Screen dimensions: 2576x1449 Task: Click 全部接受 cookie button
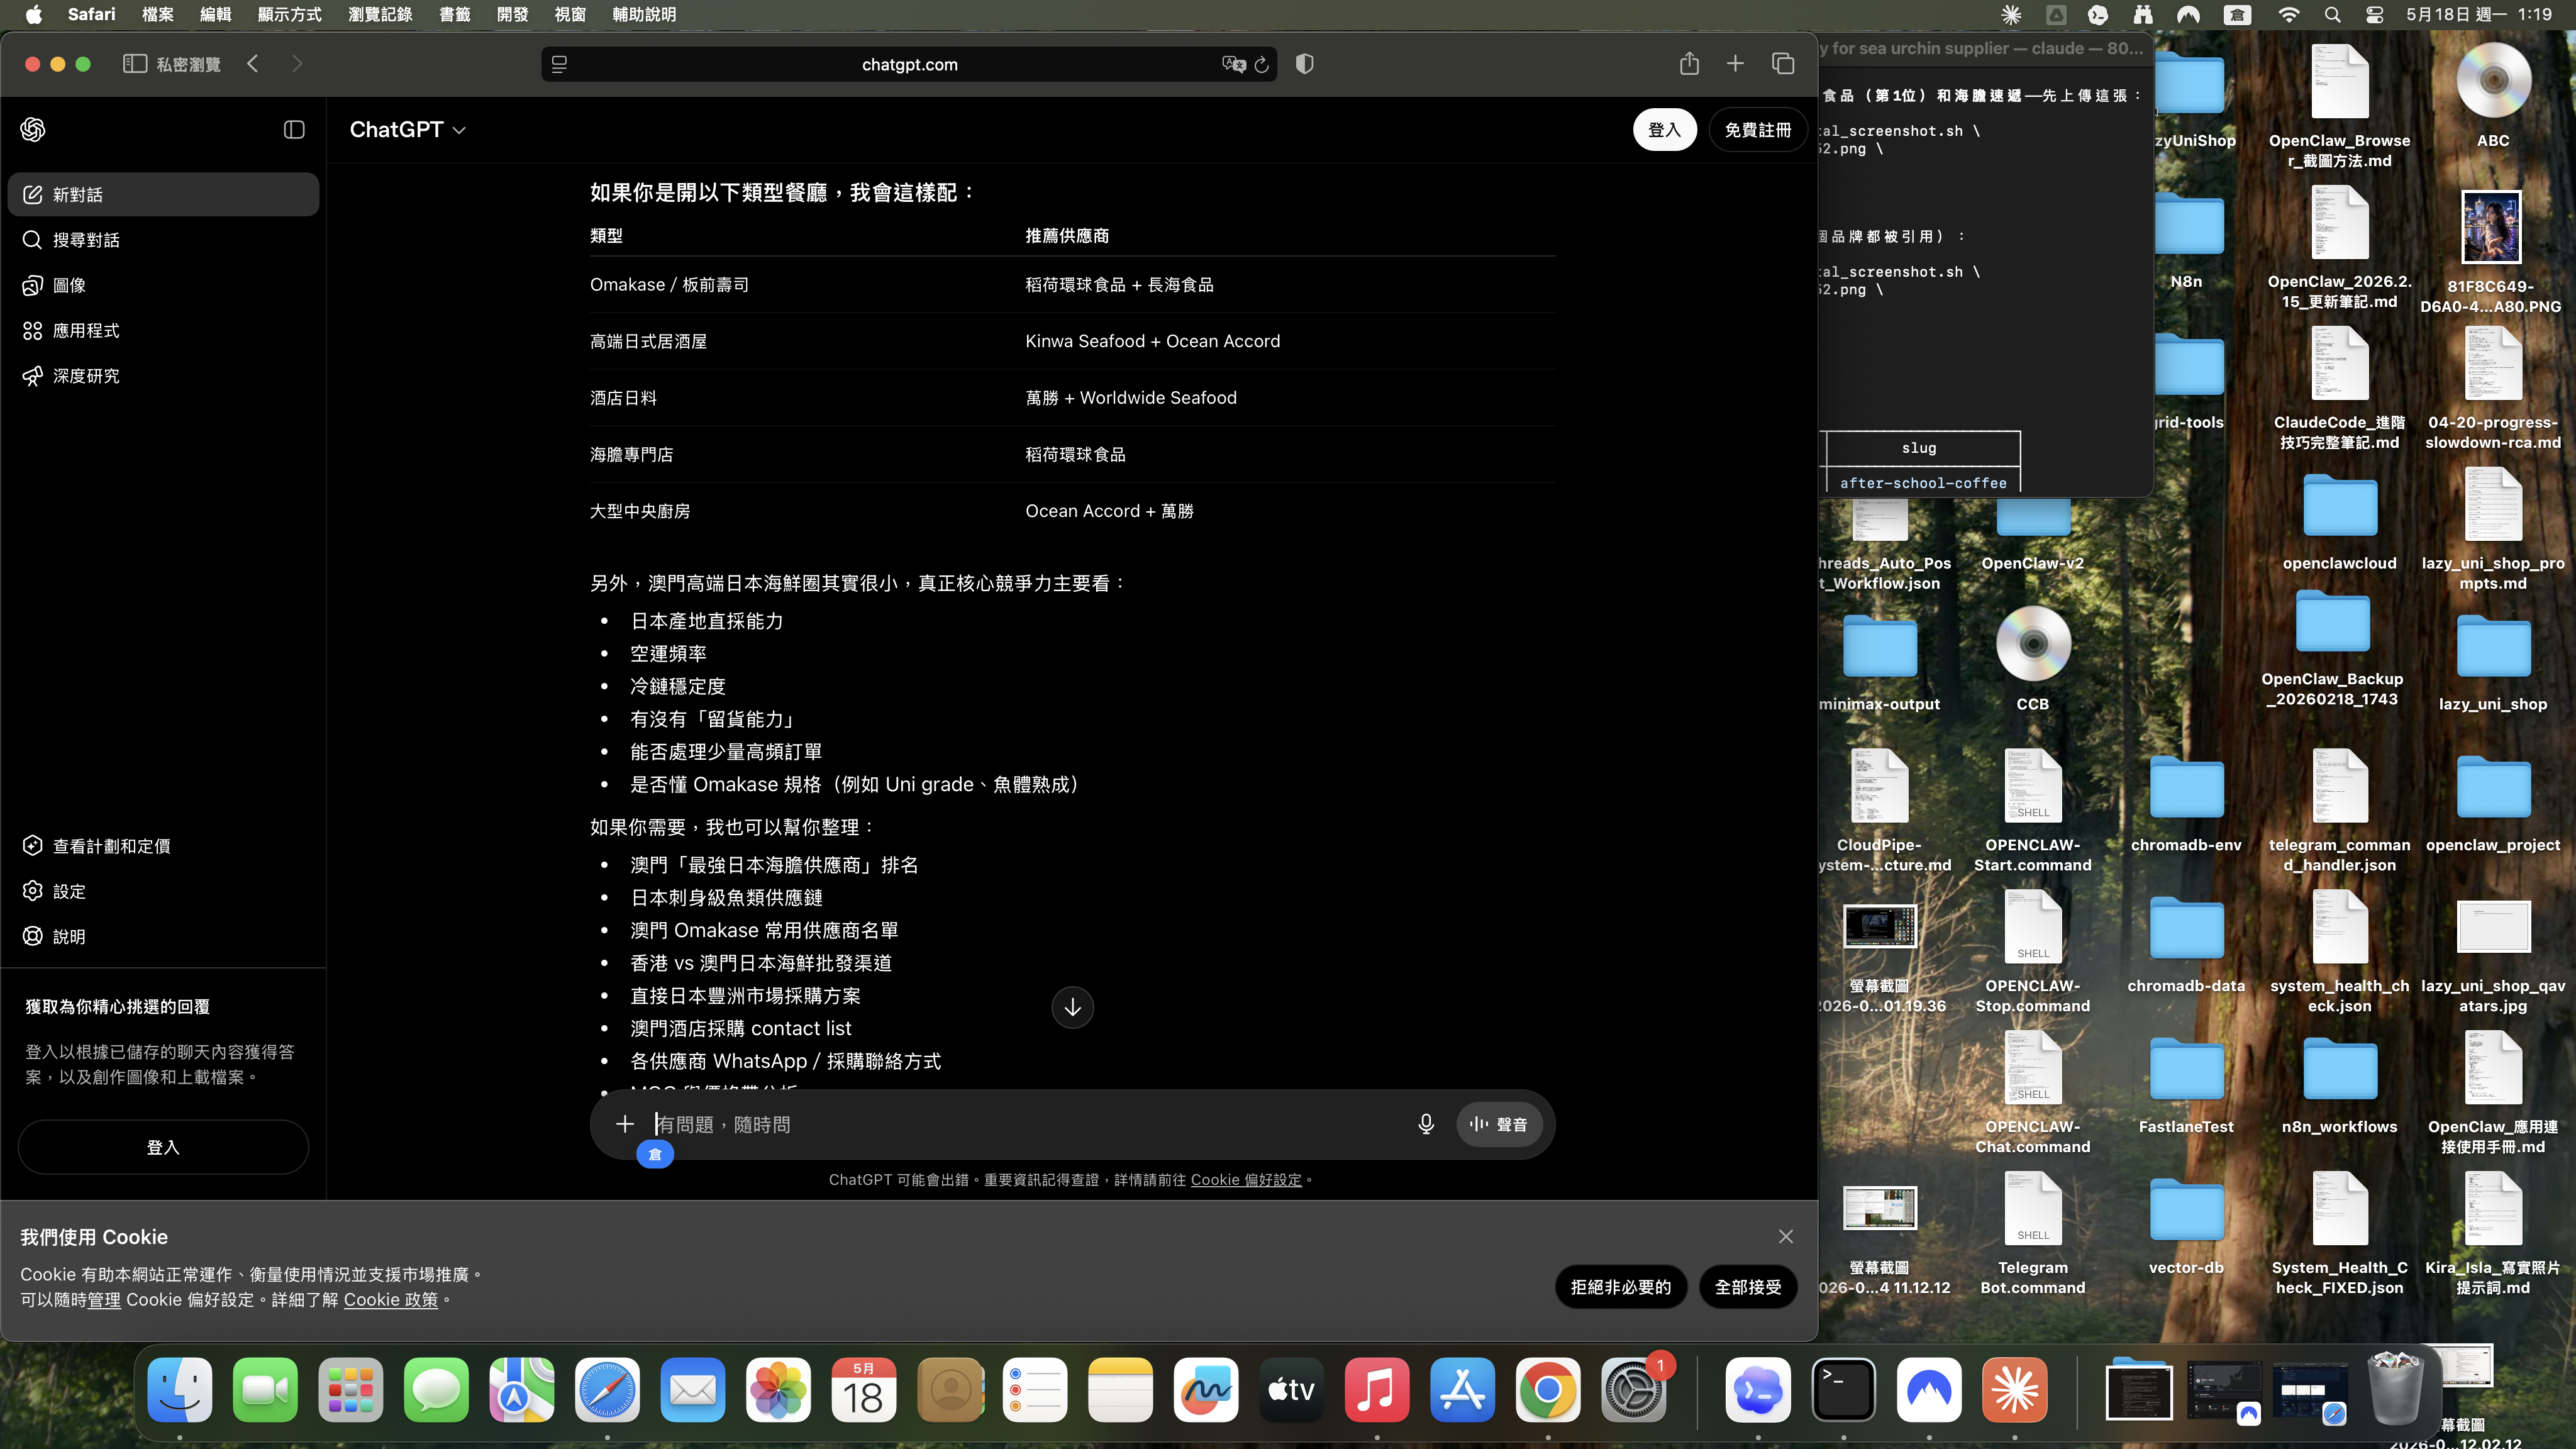[1748, 1287]
